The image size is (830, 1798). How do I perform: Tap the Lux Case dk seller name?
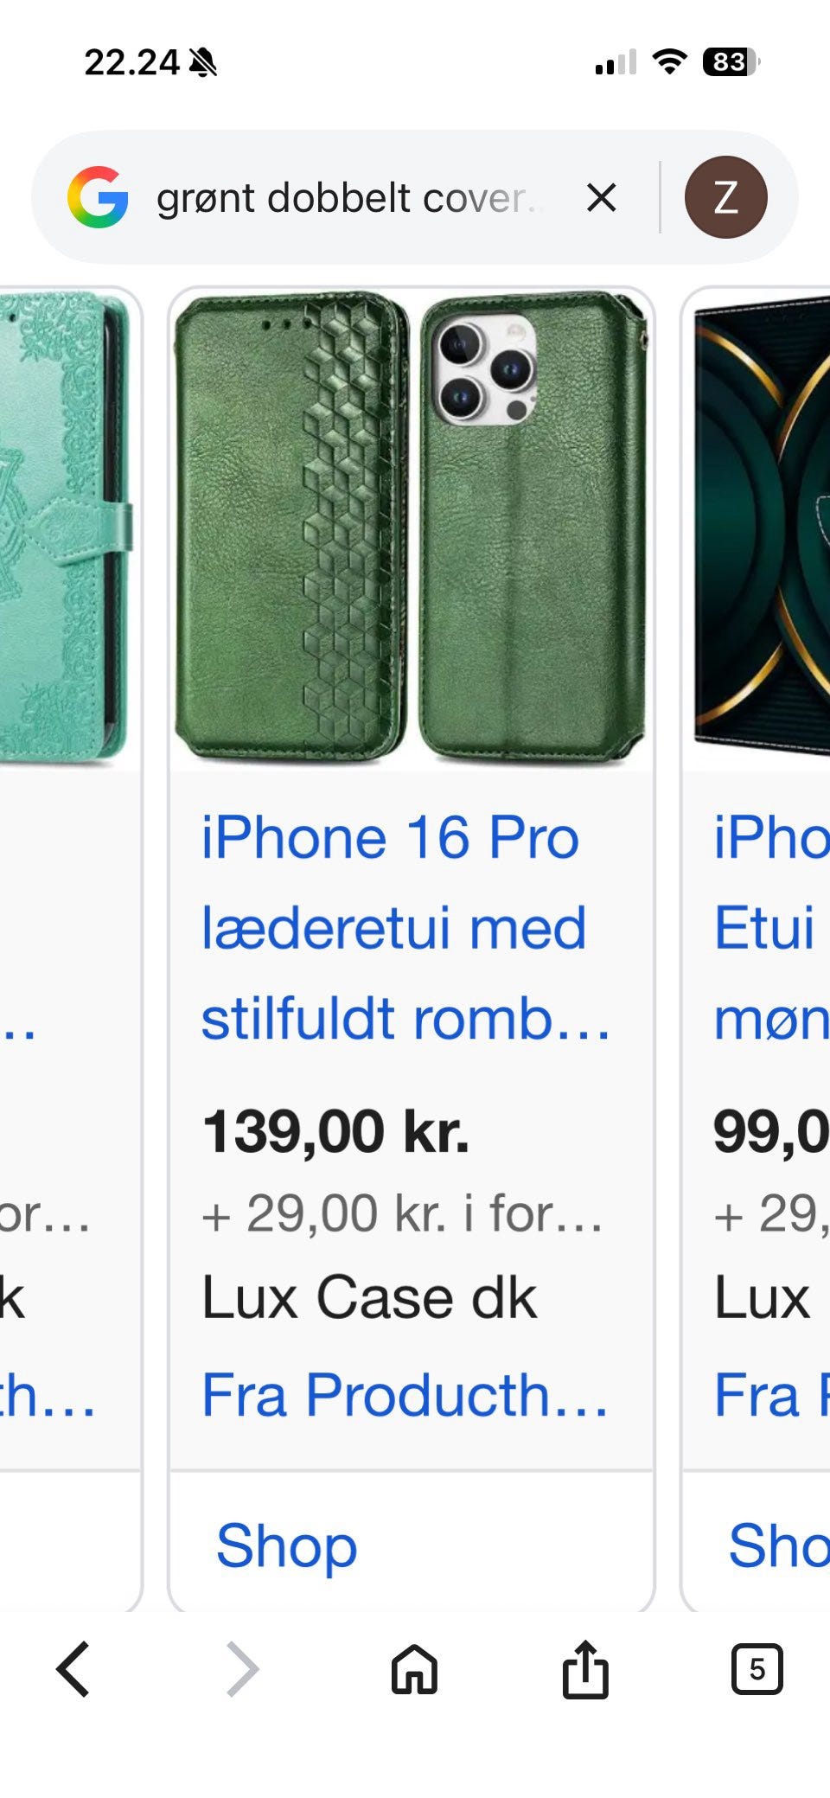pos(369,1298)
